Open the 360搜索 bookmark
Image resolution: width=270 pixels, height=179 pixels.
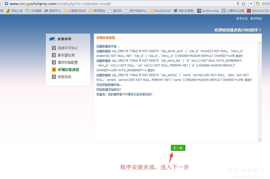(x=33, y=11)
